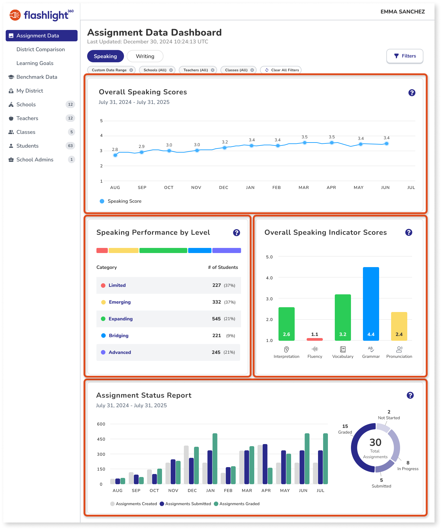Click the purple Advanced segment of level bar
The width and height of the screenshot is (442, 530).
tap(227, 251)
